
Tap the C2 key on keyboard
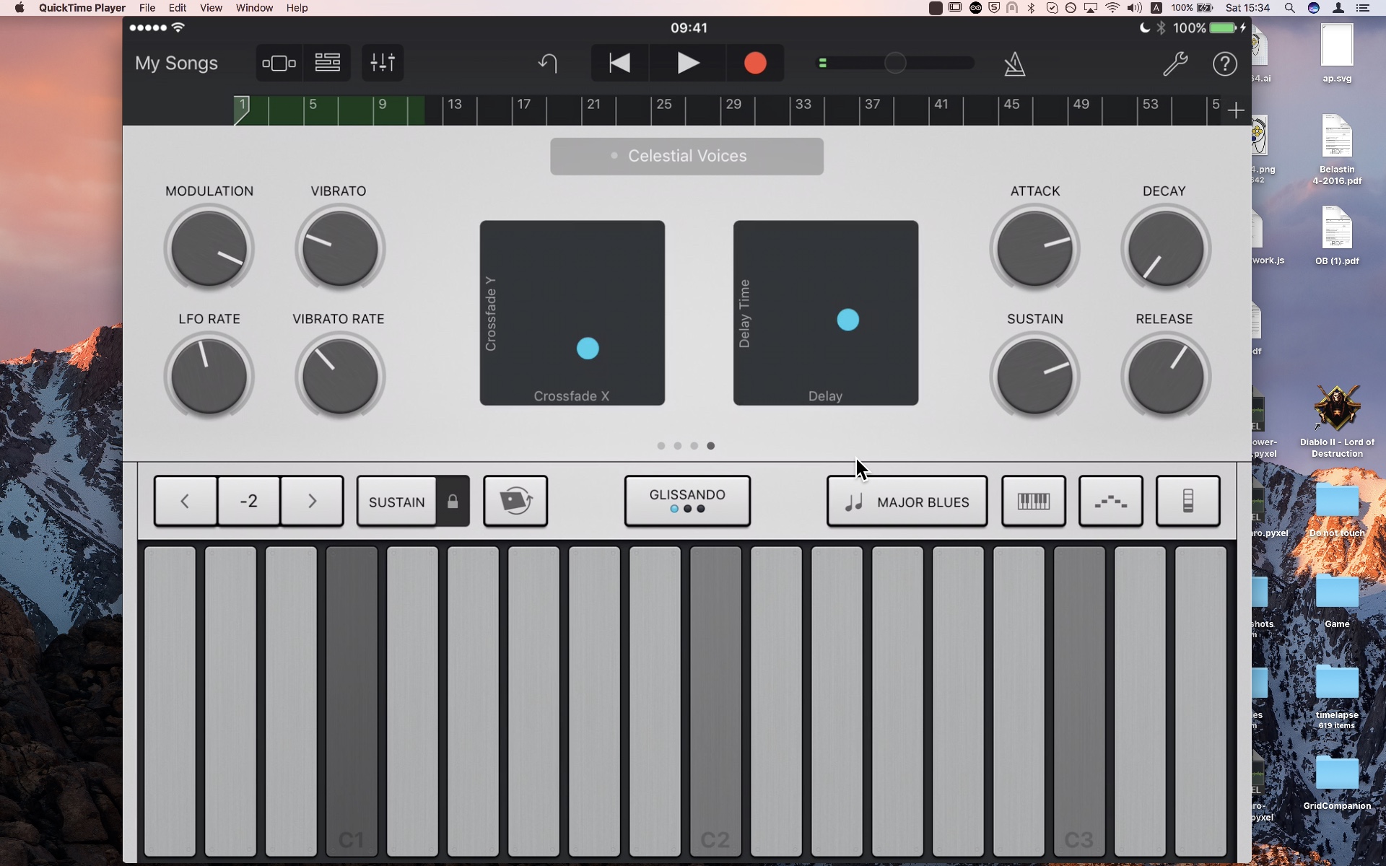click(x=715, y=701)
